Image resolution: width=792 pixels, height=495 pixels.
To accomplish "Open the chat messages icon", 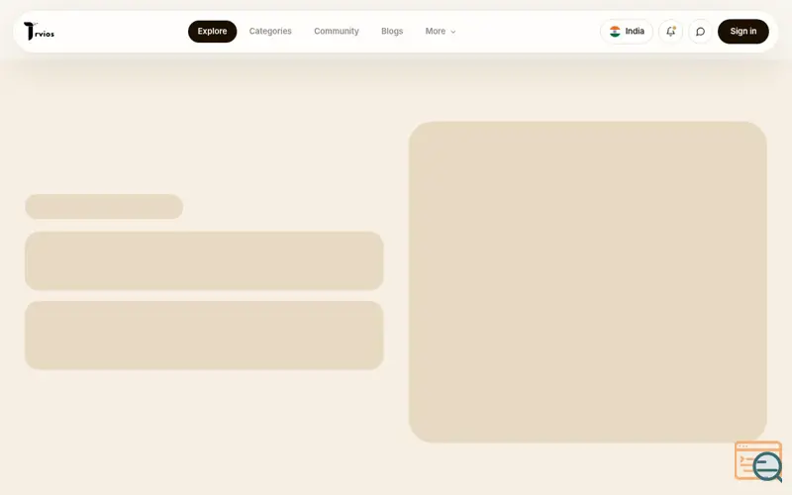I will [700, 32].
